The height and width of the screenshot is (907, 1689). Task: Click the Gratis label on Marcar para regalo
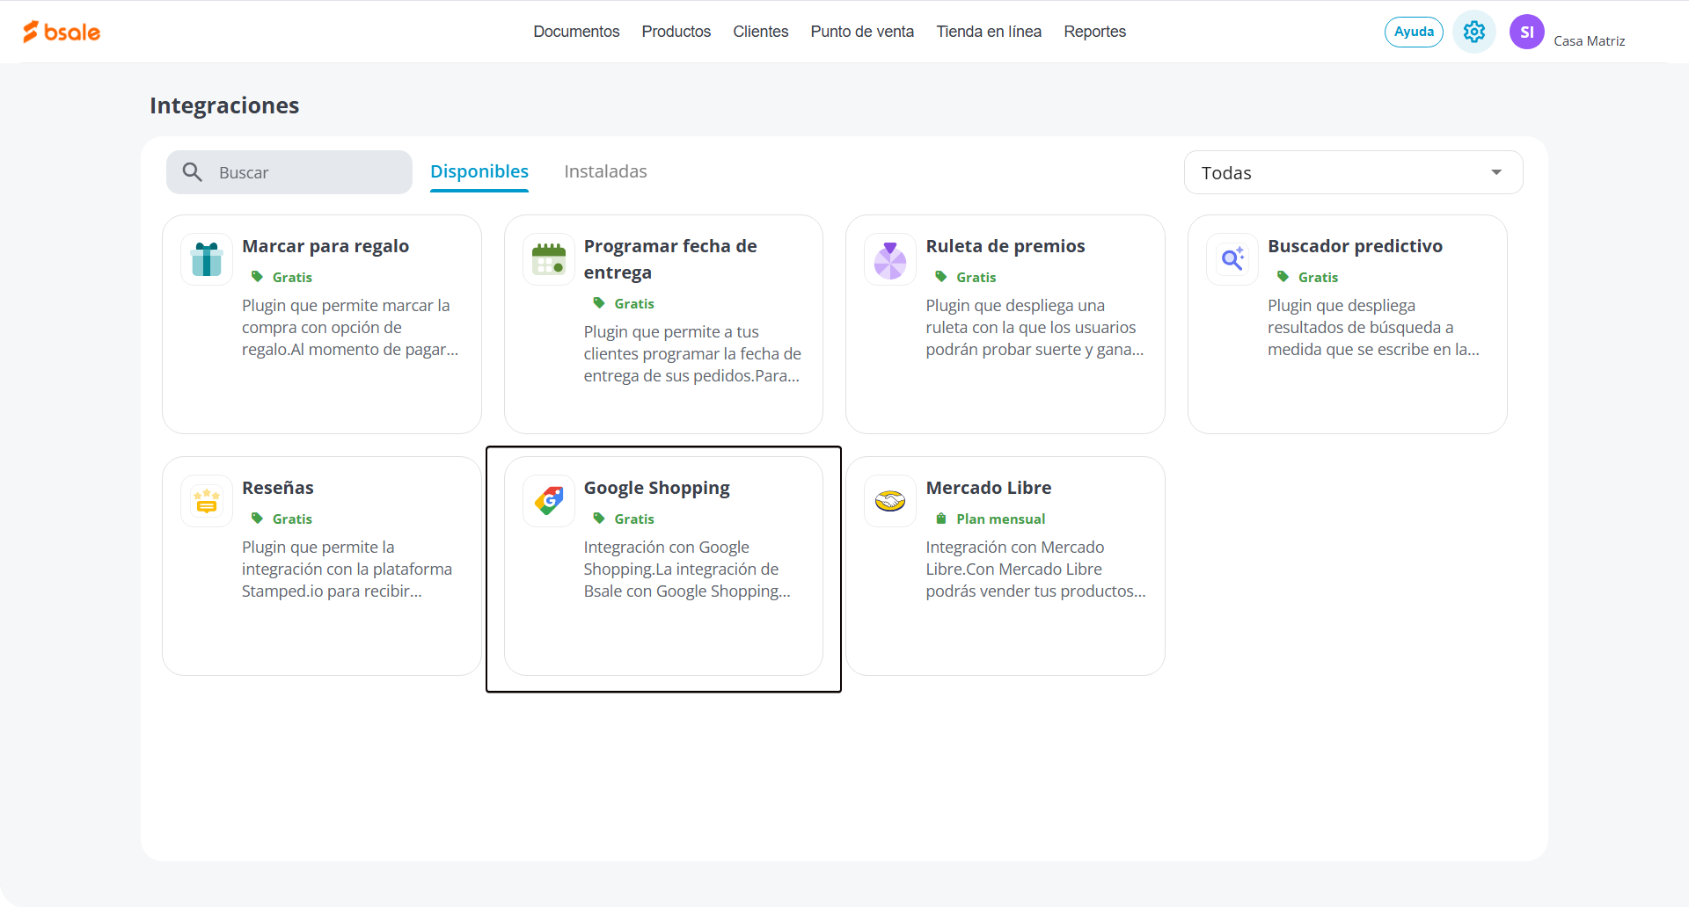point(292,277)
